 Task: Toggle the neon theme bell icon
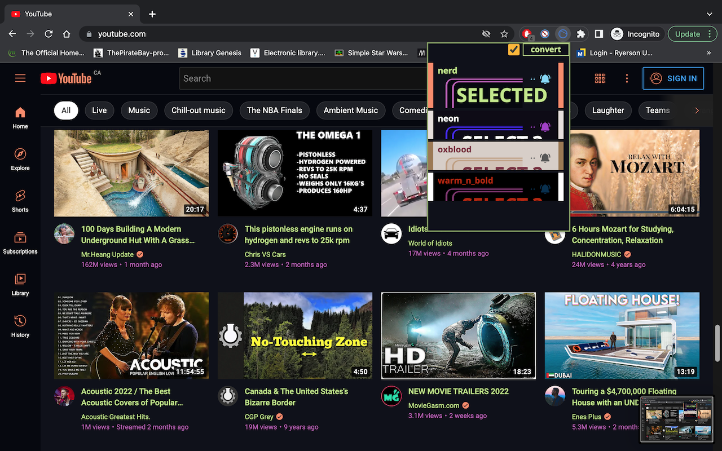point(545,127)
